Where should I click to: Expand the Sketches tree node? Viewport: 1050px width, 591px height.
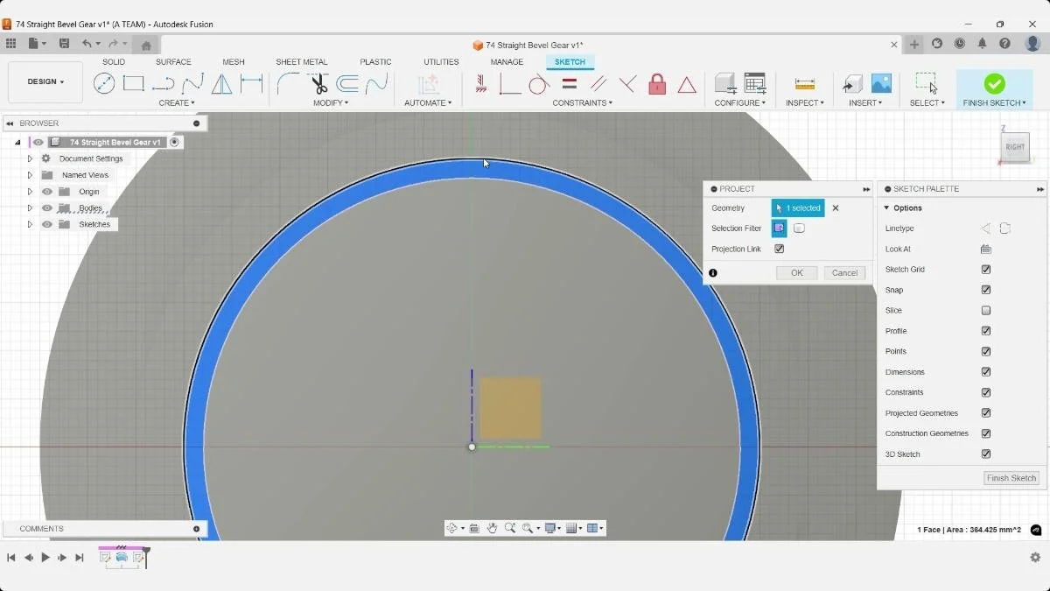(x=30, y=224)
